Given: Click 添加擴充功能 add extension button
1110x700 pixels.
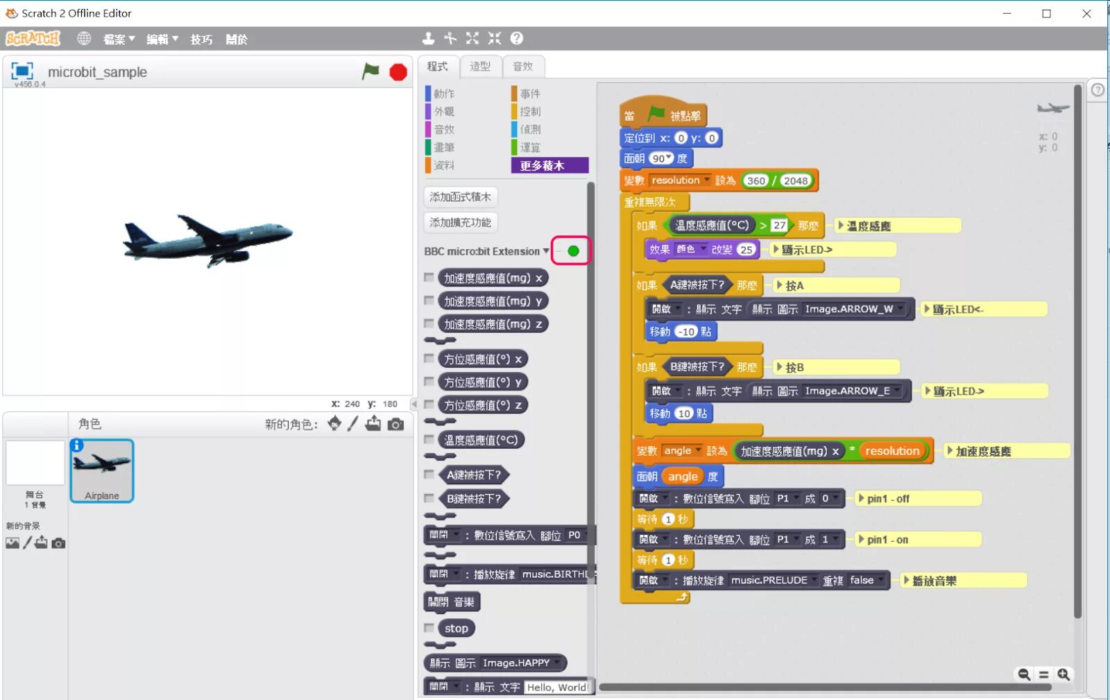Looking at the screenshot, I should [x=460, y=223].
